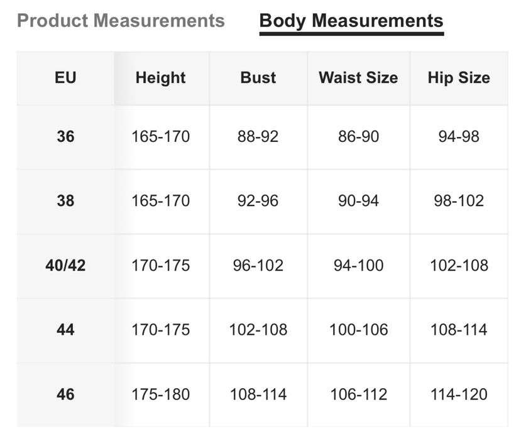
Task: Click the Waist Size column header
Action: point(358,78)
